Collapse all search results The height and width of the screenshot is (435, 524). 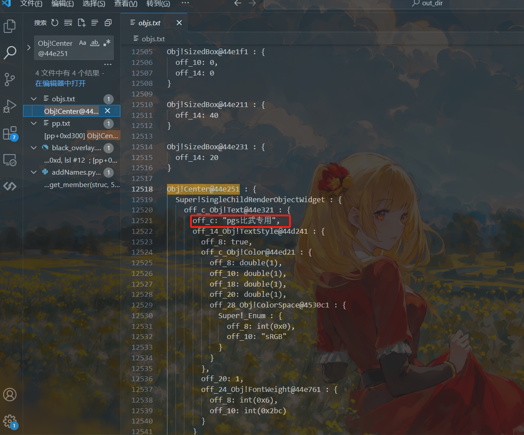click(x=108, y=23)
